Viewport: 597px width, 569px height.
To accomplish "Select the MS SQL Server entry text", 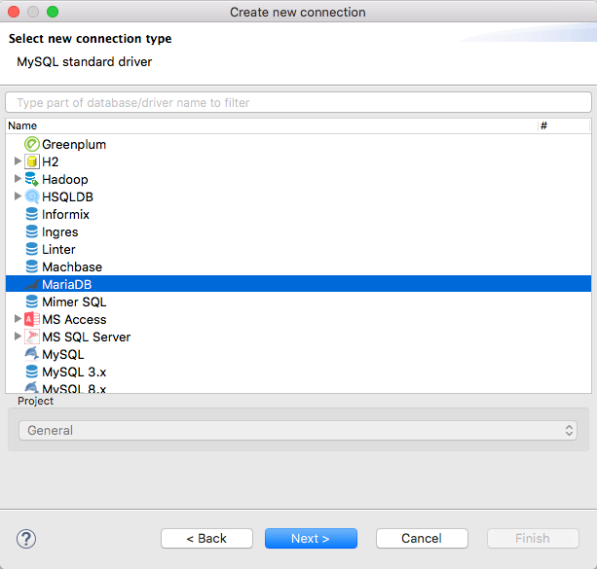I will (x=87, y=337).
